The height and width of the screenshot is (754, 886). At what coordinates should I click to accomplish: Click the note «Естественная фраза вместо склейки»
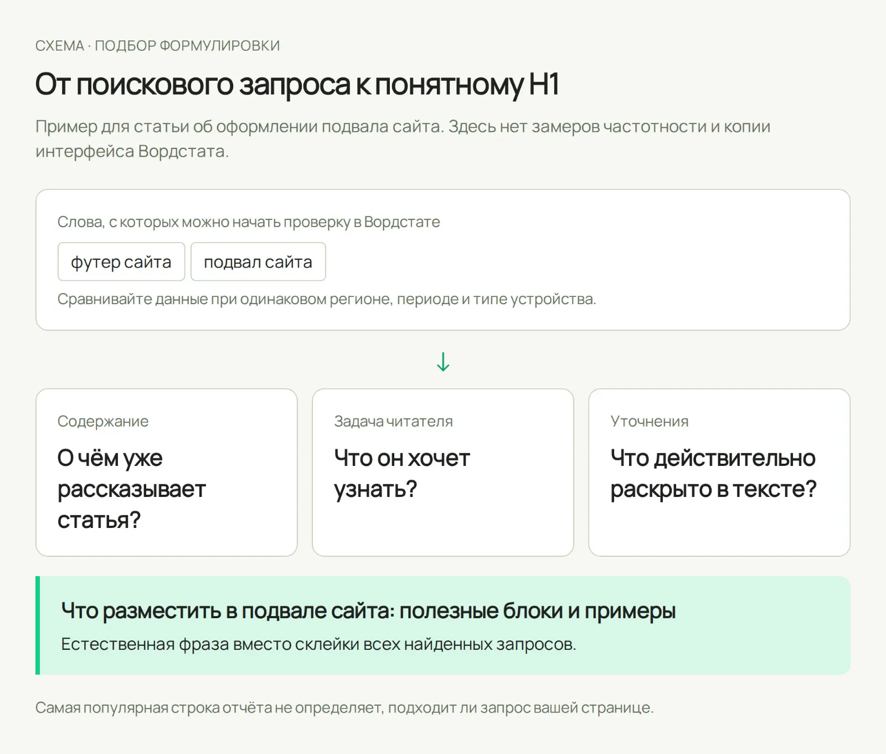[318, 644]
